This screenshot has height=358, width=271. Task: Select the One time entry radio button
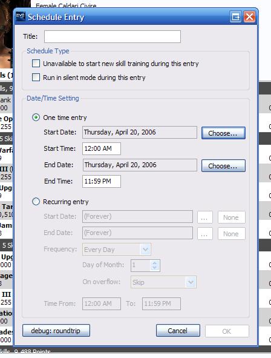(x=36, y=118)
